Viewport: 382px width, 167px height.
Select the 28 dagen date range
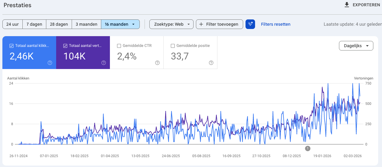click(x=59, y=24)
